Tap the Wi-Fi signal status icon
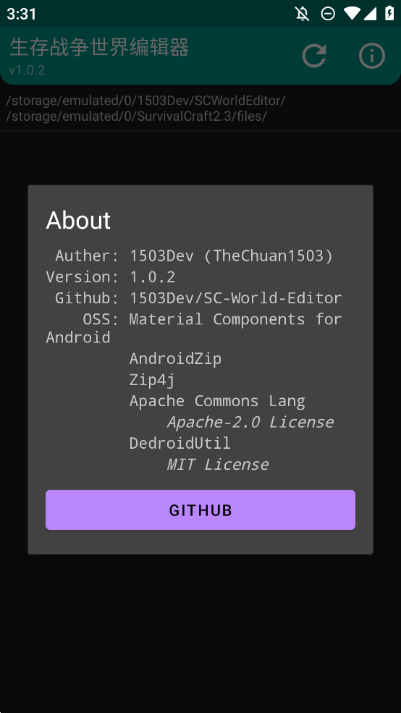 coord(352,13)
